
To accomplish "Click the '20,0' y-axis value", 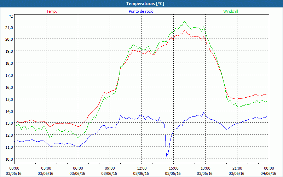I will (x=9, y=39).
